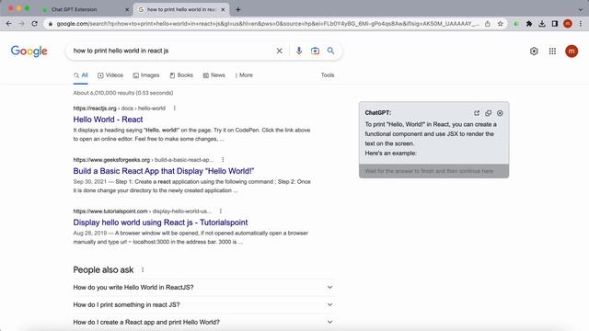Switch to Videos results

point(110,75)
